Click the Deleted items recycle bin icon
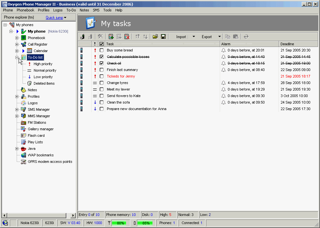Viewport: 320px width, 228px height. coord(29,83)
